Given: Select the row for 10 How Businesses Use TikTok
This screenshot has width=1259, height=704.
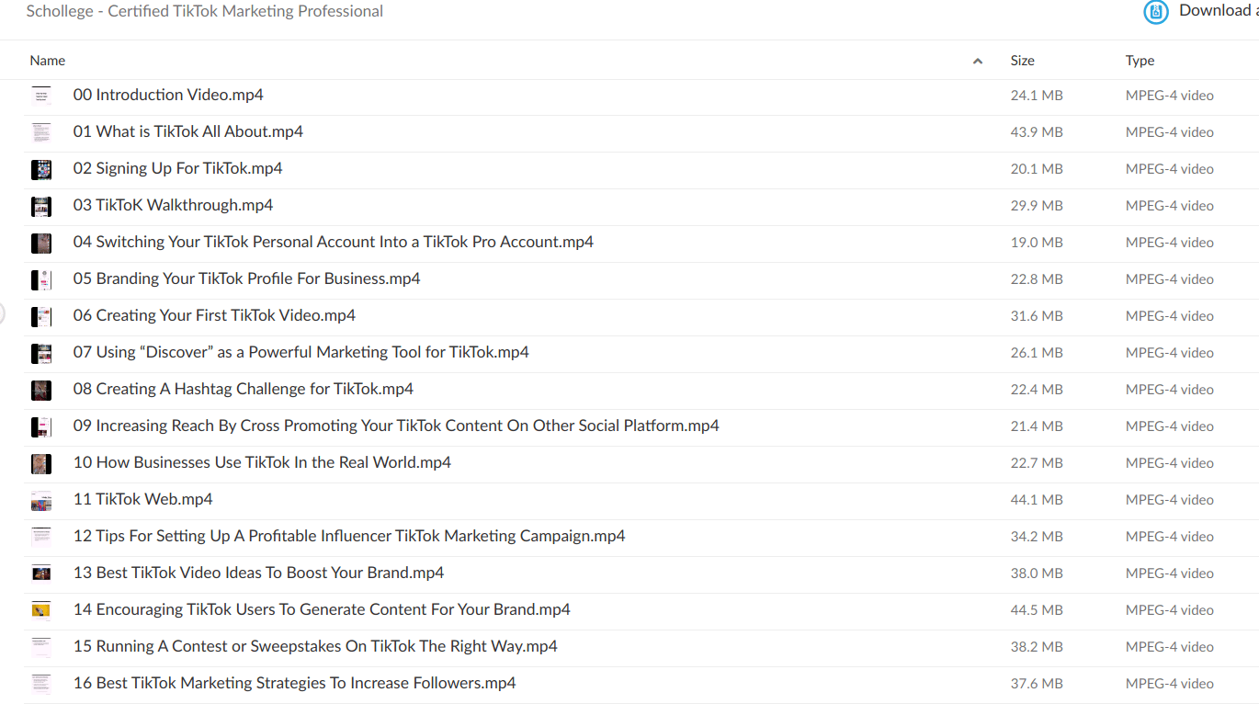Looking at the screenshot, I should 262,462.
